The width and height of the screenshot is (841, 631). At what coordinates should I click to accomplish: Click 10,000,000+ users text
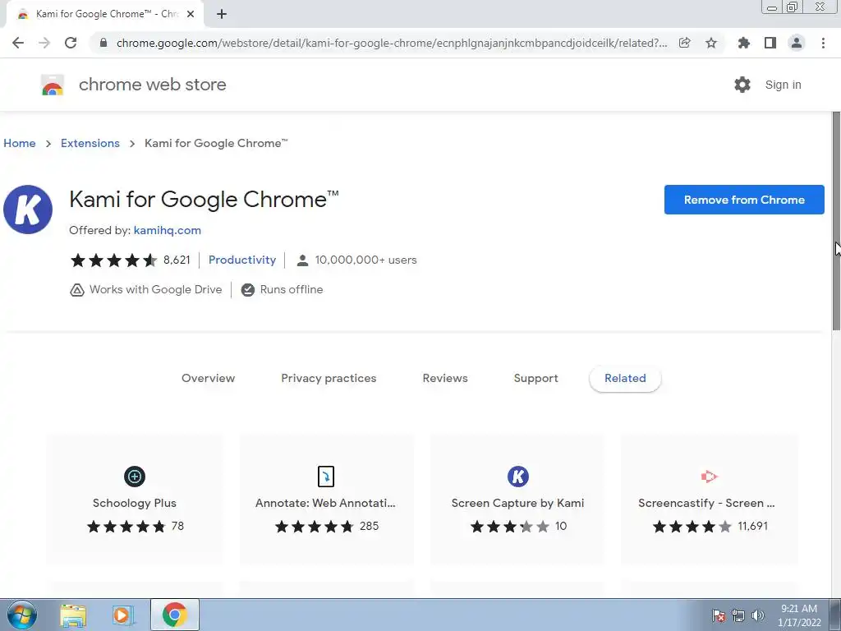click(365, 260)
